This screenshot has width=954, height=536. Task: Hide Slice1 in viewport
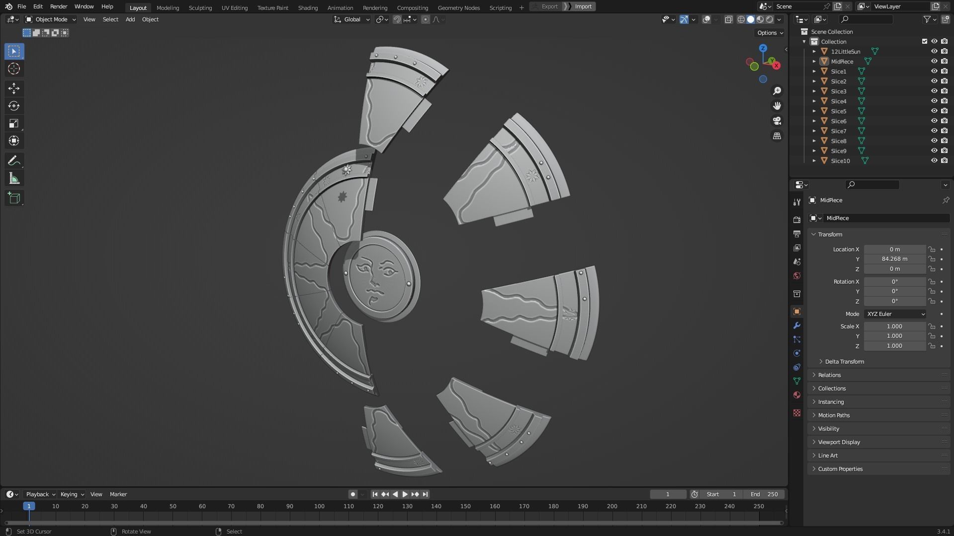934,71
